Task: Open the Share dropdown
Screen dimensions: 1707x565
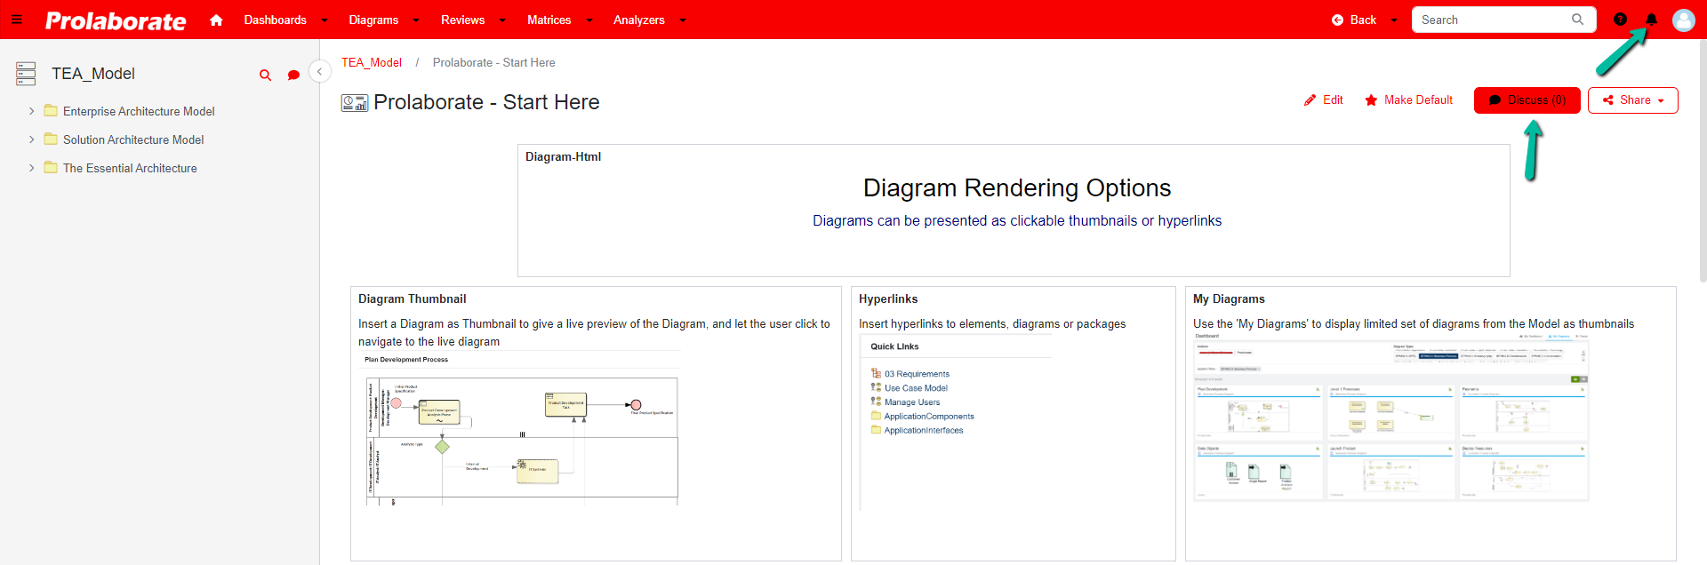Action: tap(1633, 100)
